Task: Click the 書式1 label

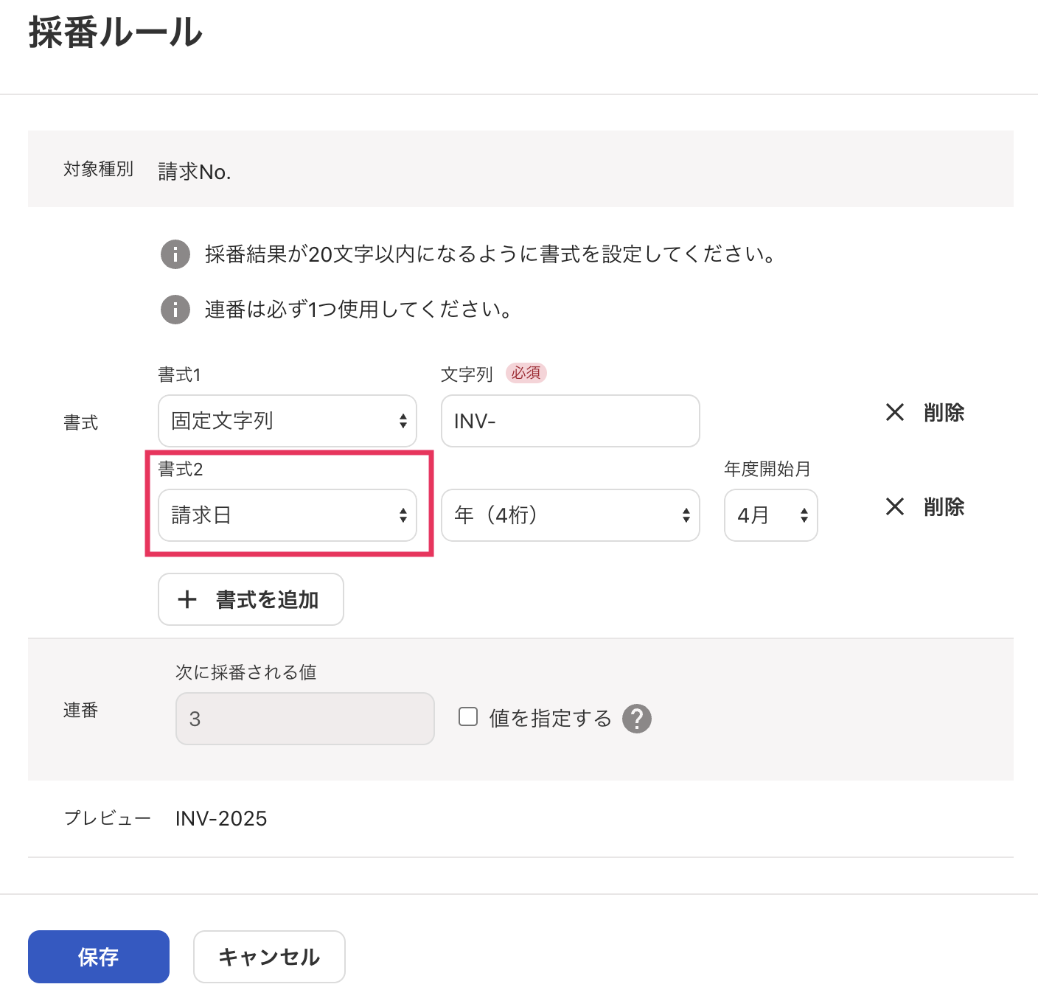Action: (180, 374)
